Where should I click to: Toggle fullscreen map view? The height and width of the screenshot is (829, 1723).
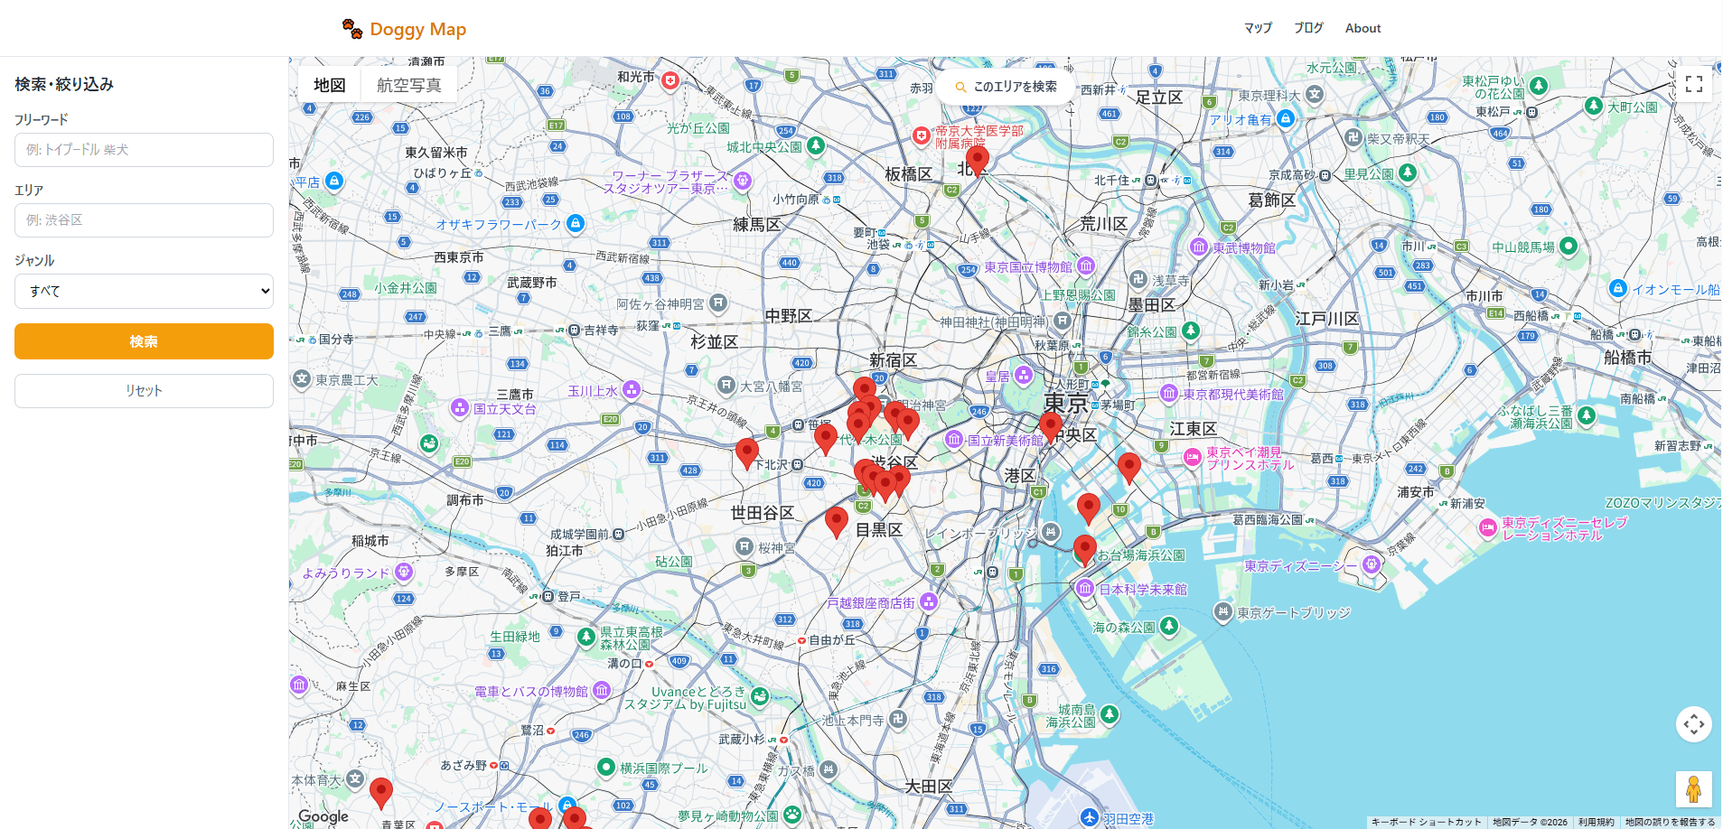[1694, 84]
